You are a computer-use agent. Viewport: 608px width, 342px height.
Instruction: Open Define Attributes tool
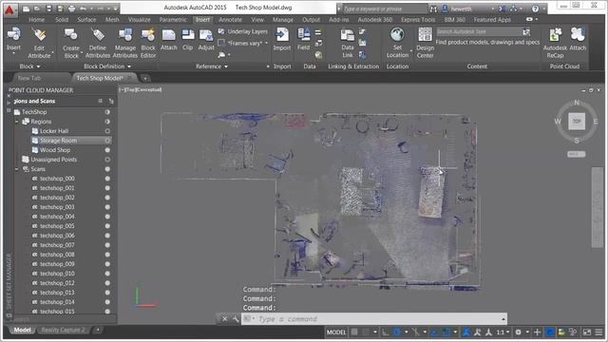(x=97, y=43)
